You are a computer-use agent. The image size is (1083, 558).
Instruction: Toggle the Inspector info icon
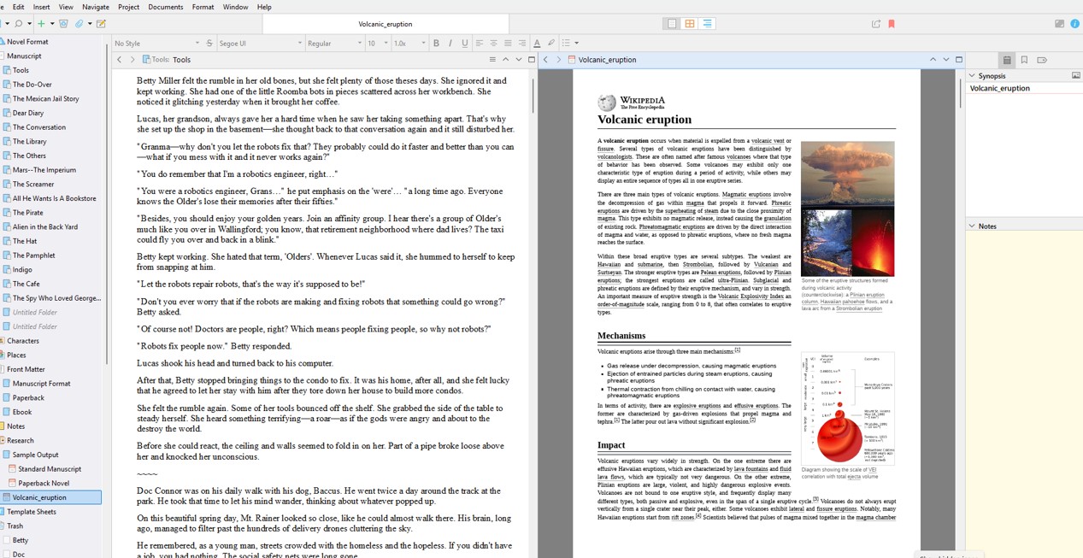click(1074, 24)
